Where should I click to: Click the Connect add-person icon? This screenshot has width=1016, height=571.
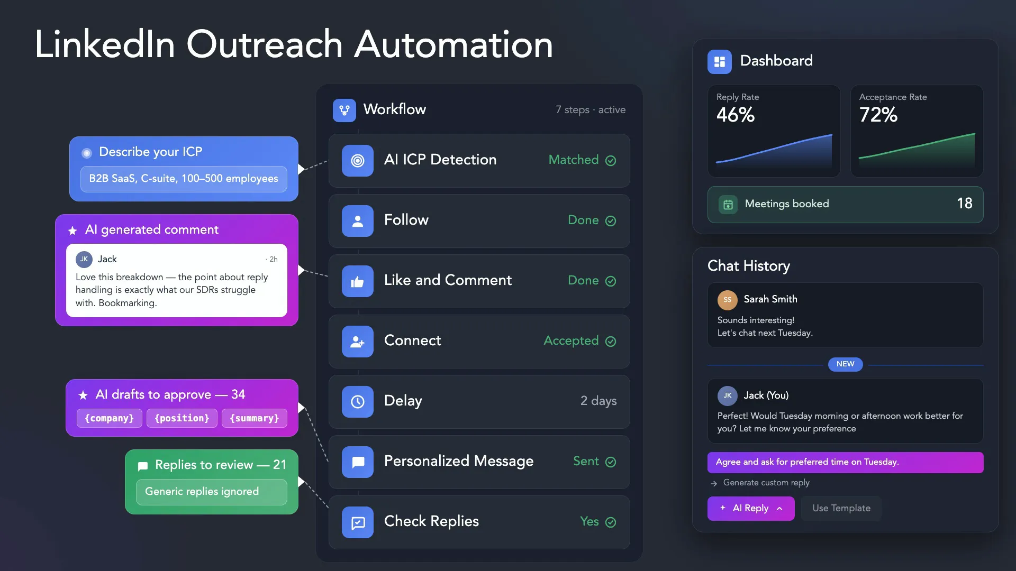[358, 342]
